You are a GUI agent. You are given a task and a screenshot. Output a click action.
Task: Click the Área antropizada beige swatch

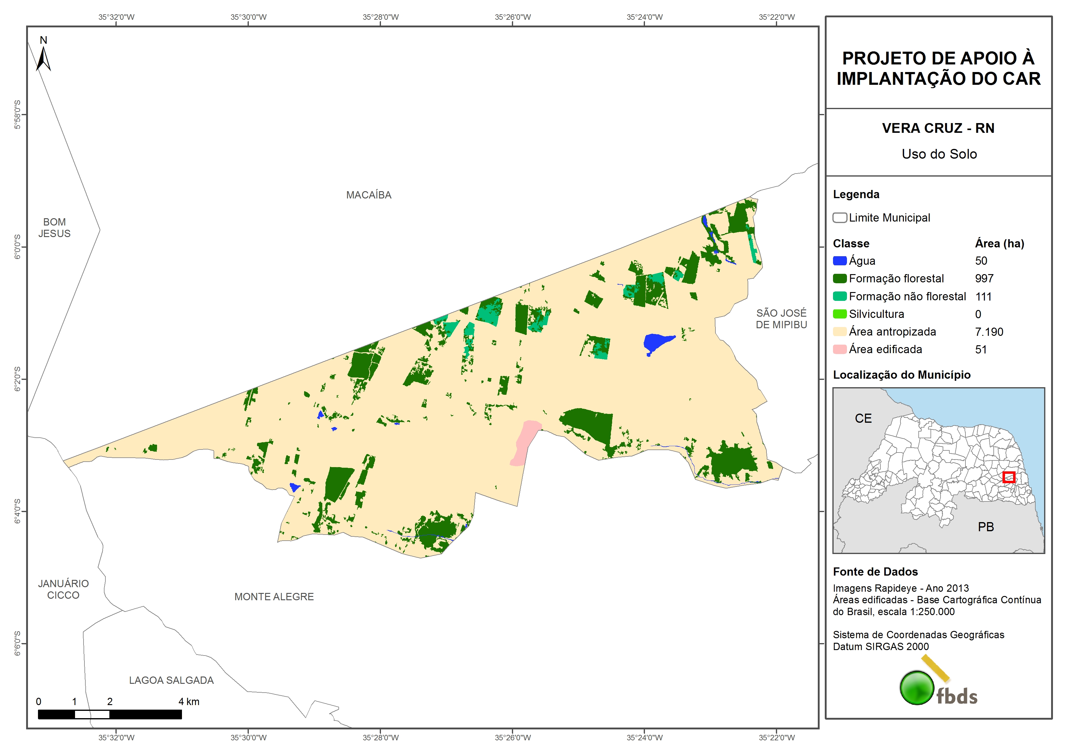[x=839, y=332]
